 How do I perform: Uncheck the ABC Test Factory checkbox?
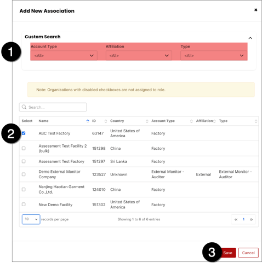pos(24,133)
